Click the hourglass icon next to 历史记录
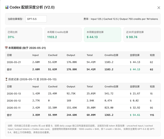Image resolution: width=164 pixels, height=139 pixels. point(6,79)
